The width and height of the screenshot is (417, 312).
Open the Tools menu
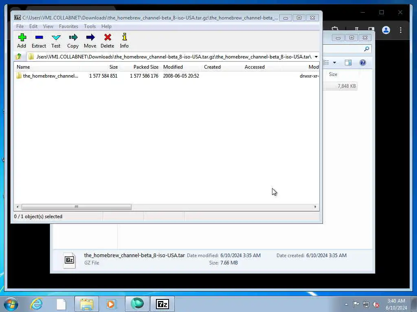coord(90,26)
